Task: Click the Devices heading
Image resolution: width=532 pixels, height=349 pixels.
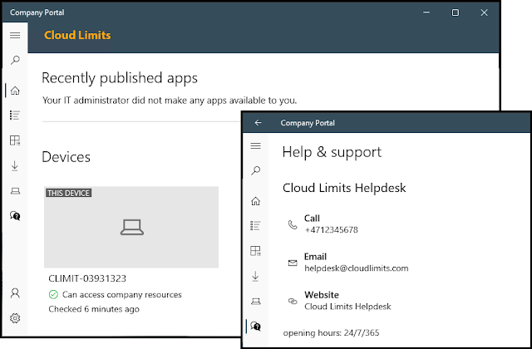Action: (x=66, y=157)
